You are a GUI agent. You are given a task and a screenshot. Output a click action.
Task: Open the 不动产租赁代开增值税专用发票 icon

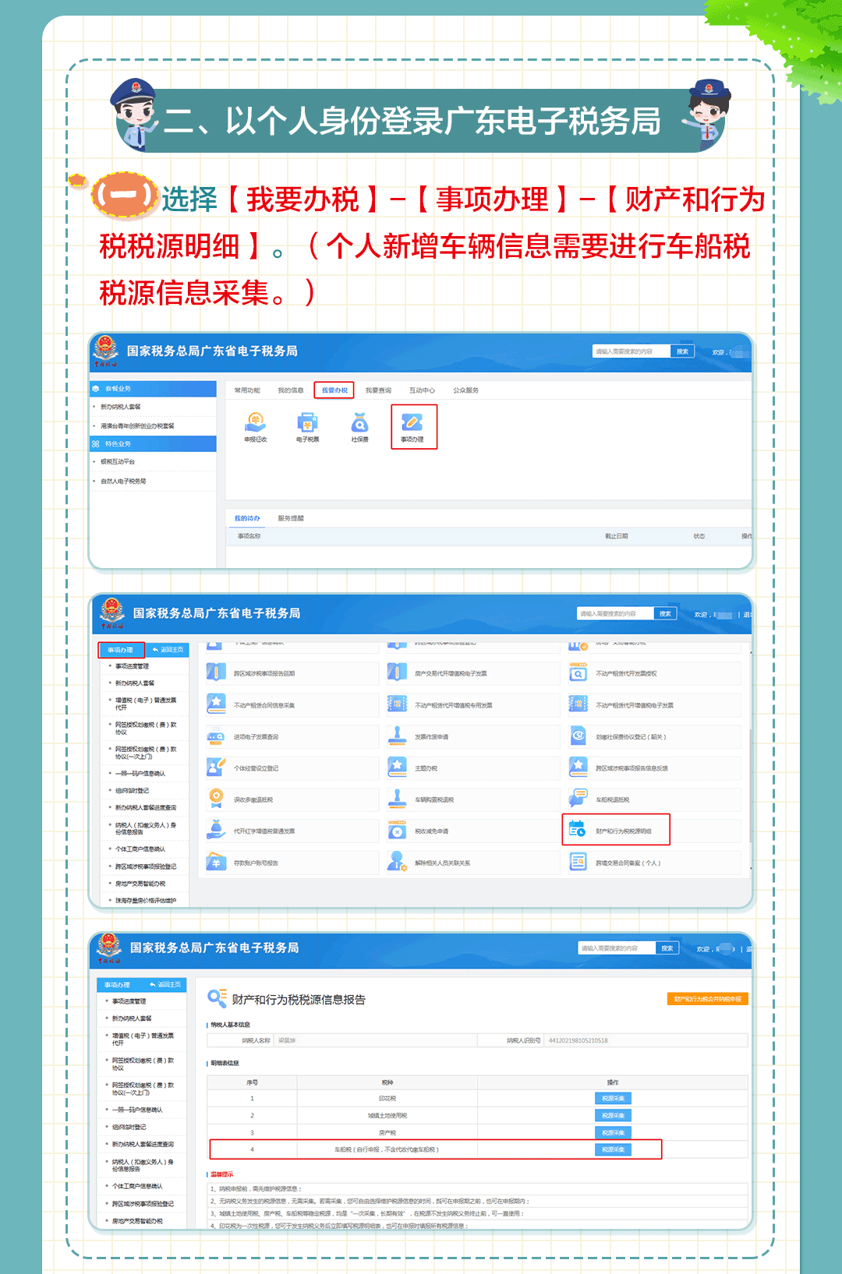[397, 704]
